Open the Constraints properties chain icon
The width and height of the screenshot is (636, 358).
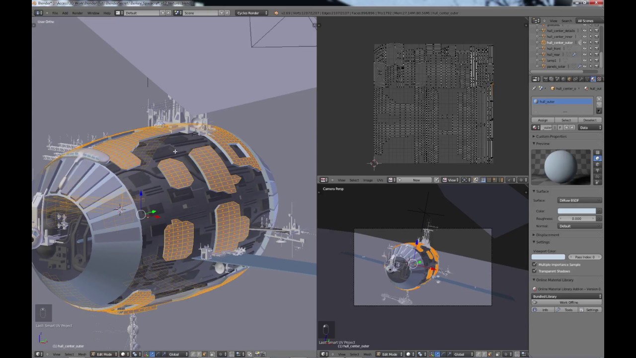575,79
